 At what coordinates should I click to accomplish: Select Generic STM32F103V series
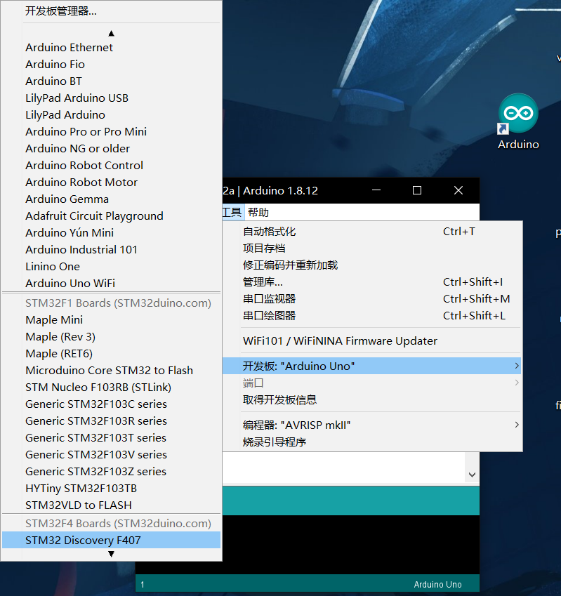coord(111,455)
